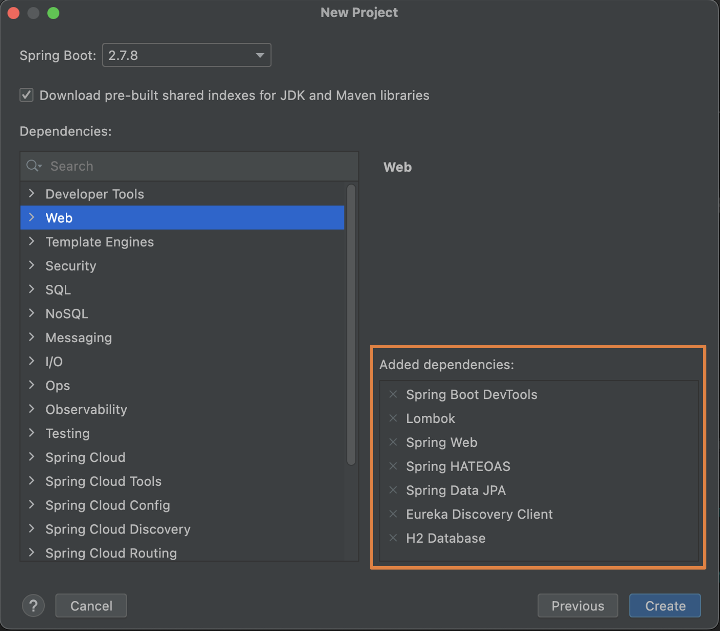Expand the Template Engines chevron

tap(32, 241)
